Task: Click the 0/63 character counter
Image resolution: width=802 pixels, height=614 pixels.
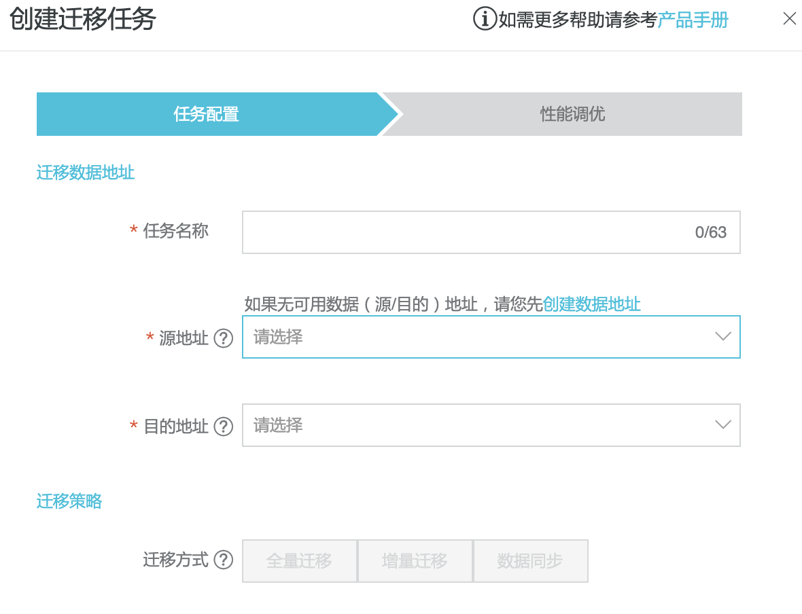Action: coord(710,232)
